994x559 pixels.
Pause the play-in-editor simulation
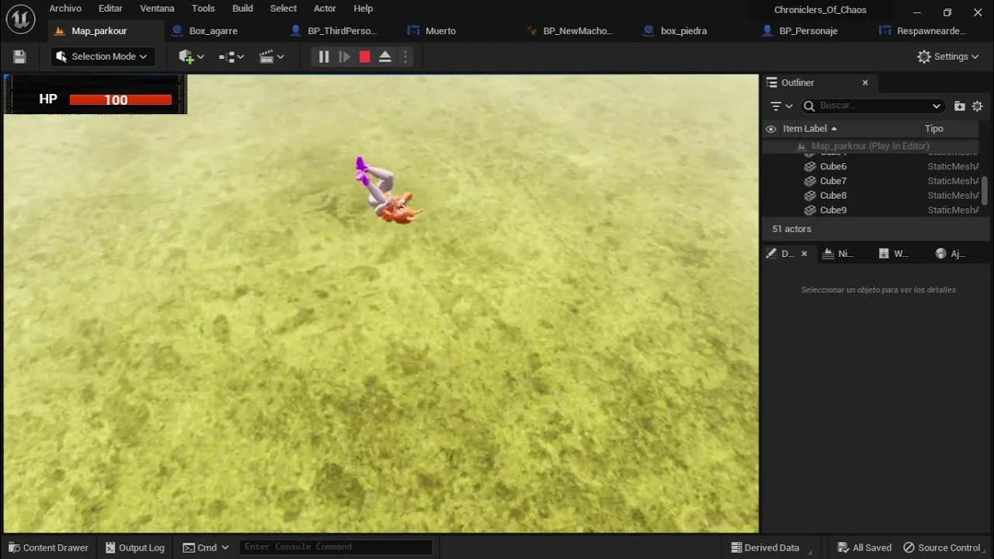[324, 57]
